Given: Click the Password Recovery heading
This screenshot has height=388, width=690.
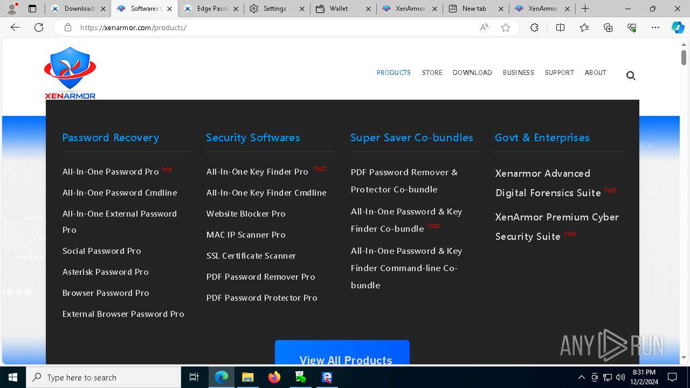Looking at the screenshot, I should click(x=111, y=137).
